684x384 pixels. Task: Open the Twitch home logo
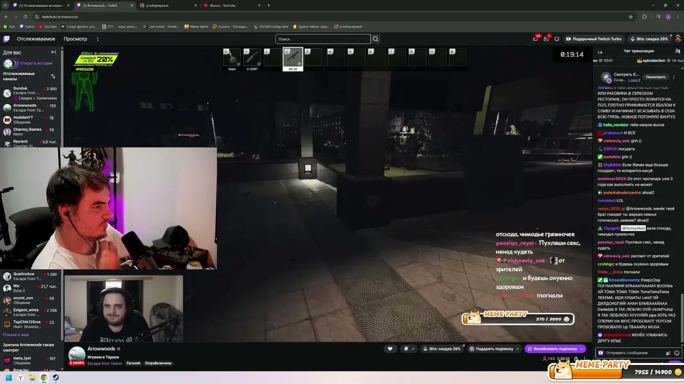6,39
